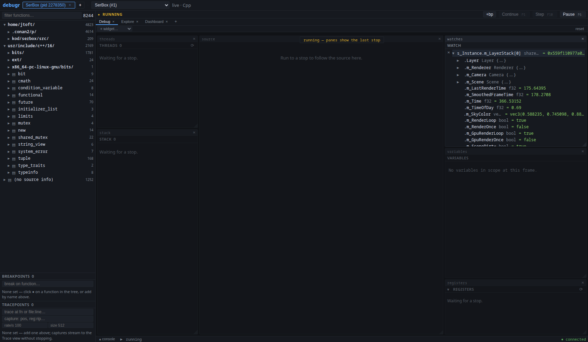Expand the .m_Scene watch member
The image size is (588, 342).
coord(458,82)
